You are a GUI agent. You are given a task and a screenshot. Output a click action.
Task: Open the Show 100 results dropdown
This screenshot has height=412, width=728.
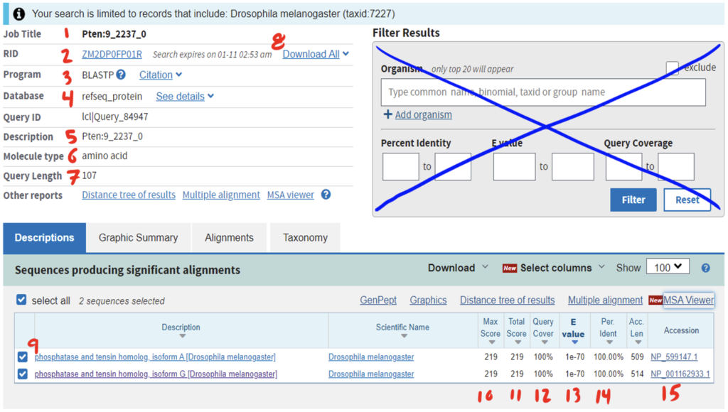click(668, 267)
